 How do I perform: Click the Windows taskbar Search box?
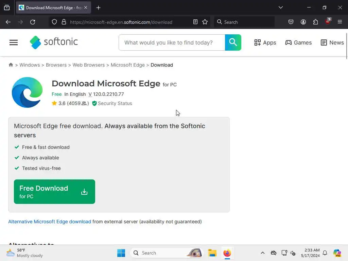click(x=167, y=253)
